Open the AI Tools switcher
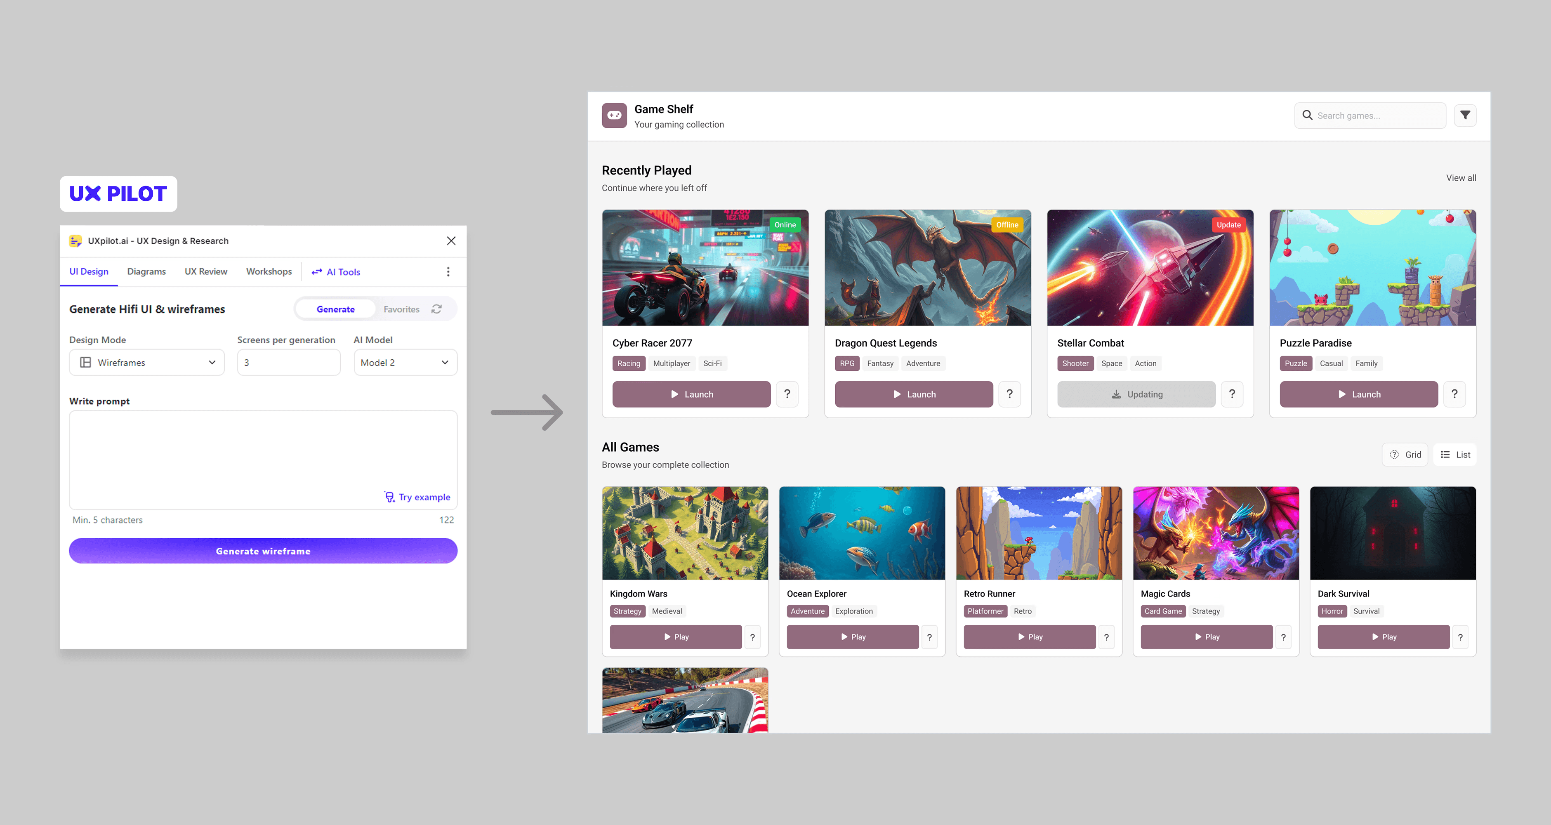Viewport: 1551px width, 825px height. click(x=336, y=271)
